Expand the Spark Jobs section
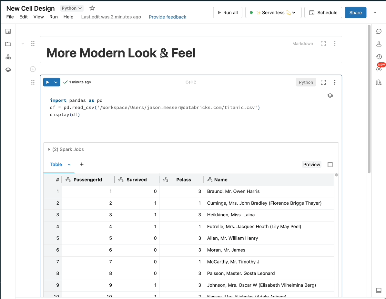The width and height of the screenshot is (386, 299). 49,149
